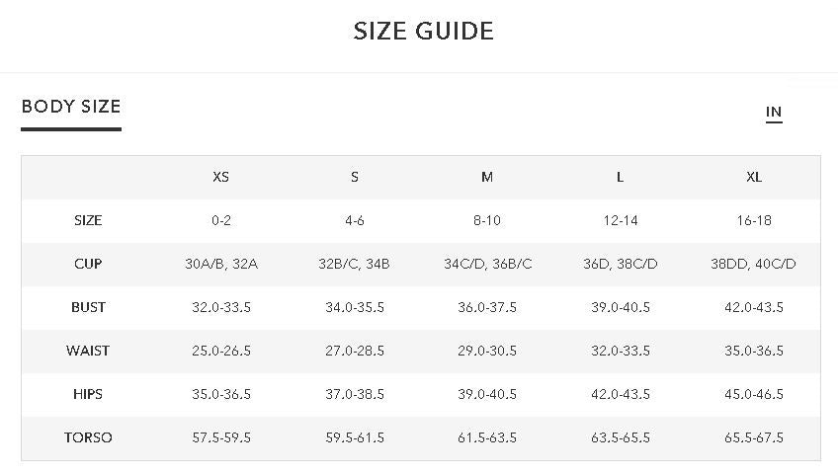
Task: Select the 0-2 size cell
Action: click(x=221, y=221)
